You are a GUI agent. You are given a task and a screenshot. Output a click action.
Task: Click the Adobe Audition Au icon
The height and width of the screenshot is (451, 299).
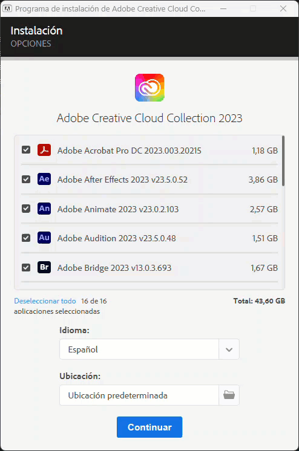tap(44, 238)
